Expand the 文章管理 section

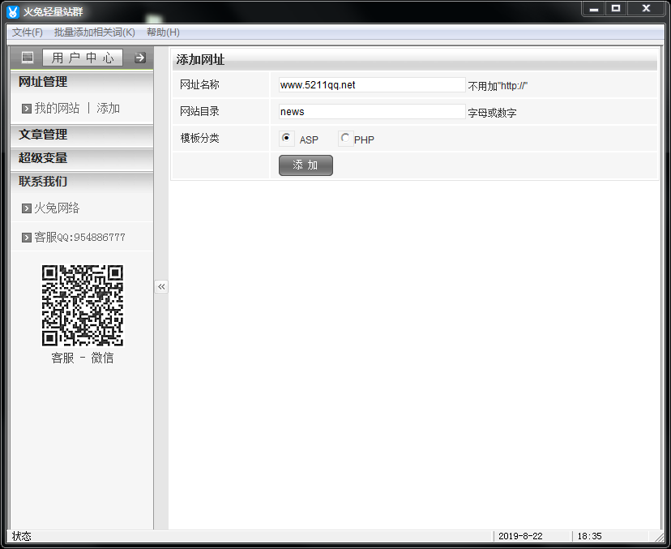click(x=43, y=135)
